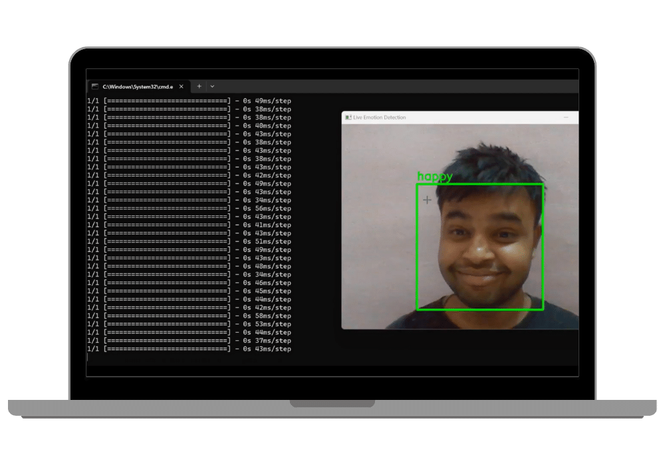Click the blinking cursor on the last terminal line
The height and width of the screenshot is (465, 665).
pyautogui.click(x=88, y=356)
